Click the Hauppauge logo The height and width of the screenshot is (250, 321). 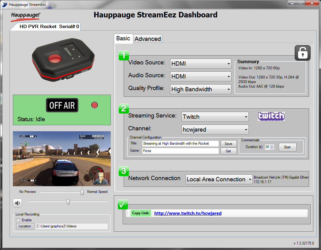[25, 16]
